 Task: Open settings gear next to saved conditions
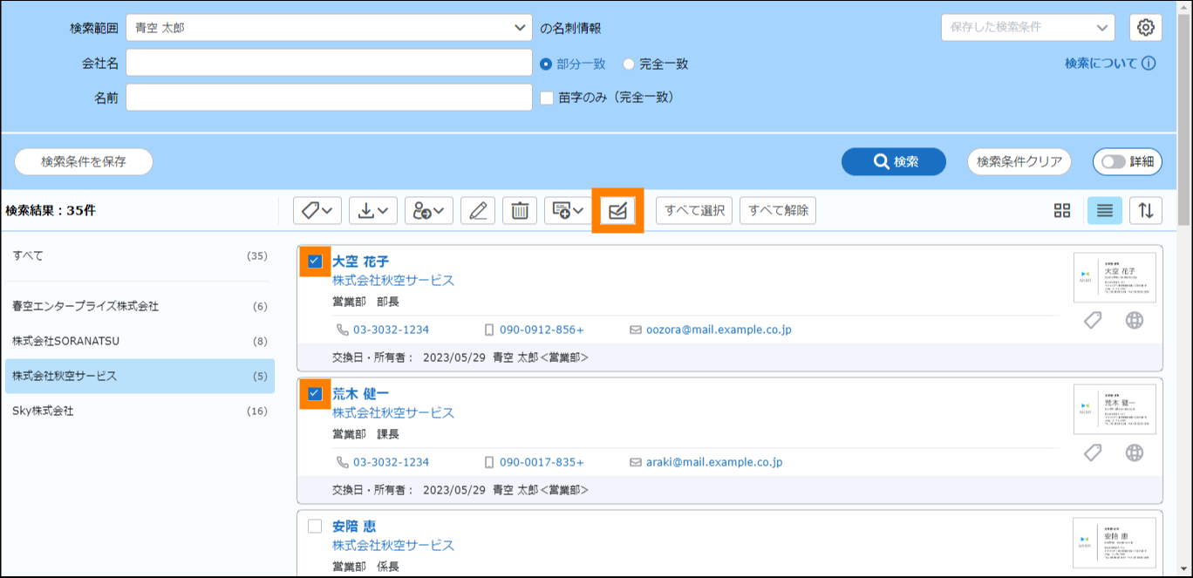pyautogui.click(x=1146, y=28)
